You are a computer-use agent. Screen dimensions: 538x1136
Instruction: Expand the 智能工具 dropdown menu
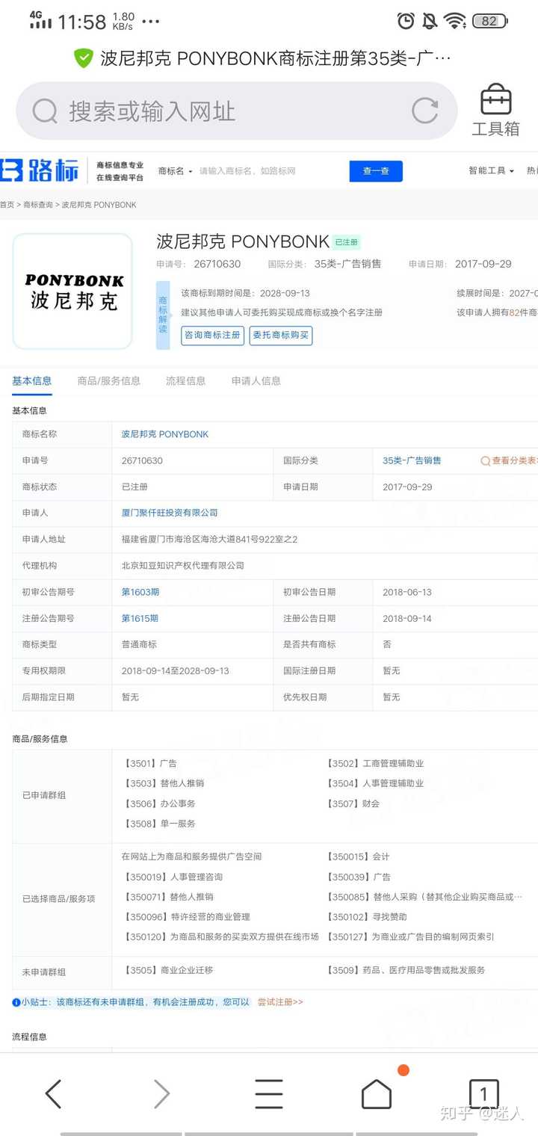[x=491, y=171]
